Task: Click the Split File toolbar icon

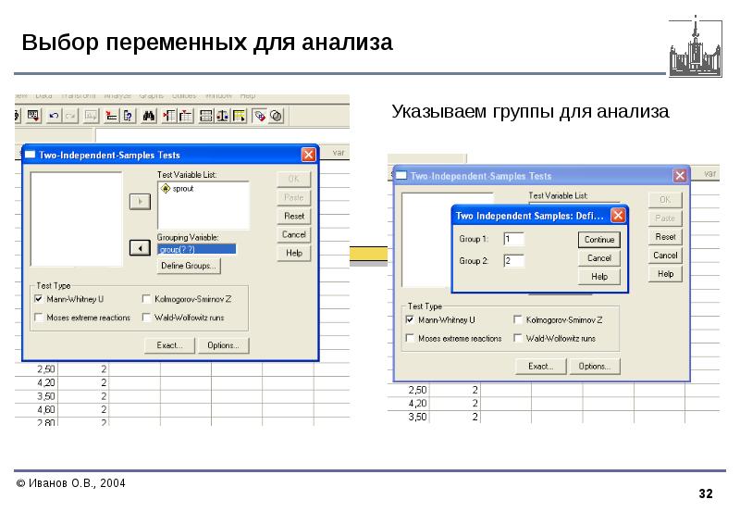Action: (205, 116)
